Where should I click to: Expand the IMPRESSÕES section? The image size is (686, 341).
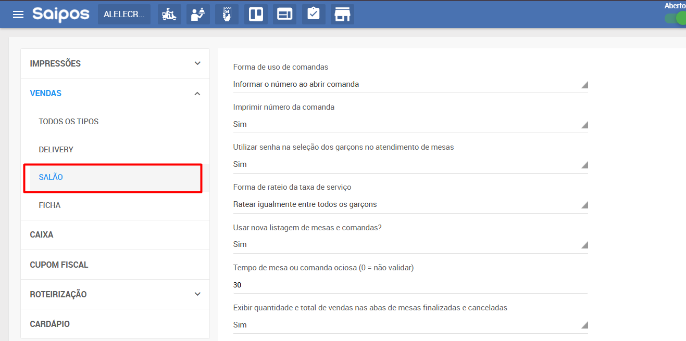(x=115, y=63)
